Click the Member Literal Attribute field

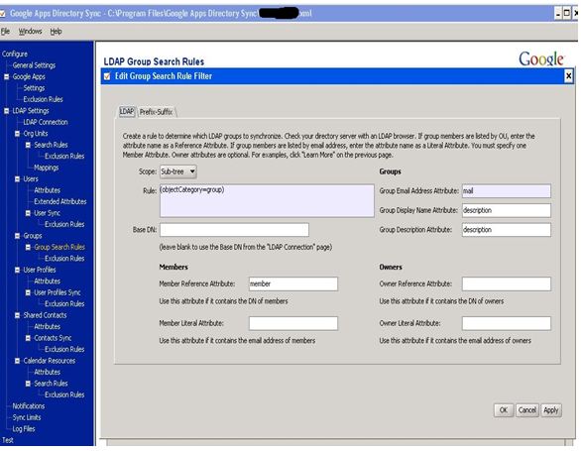[293, 323]
